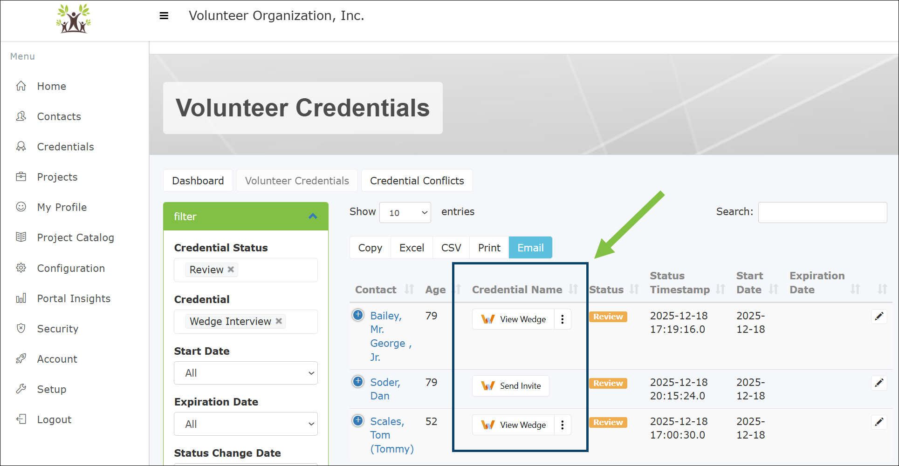Click the Review badge for George Bailey
Image resolution: width=899 pixels, height=466 pixels.
tap(608, 317)
